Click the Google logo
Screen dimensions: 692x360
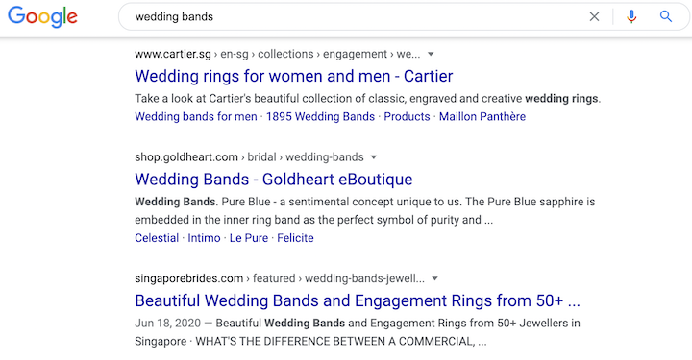point(43,17)
